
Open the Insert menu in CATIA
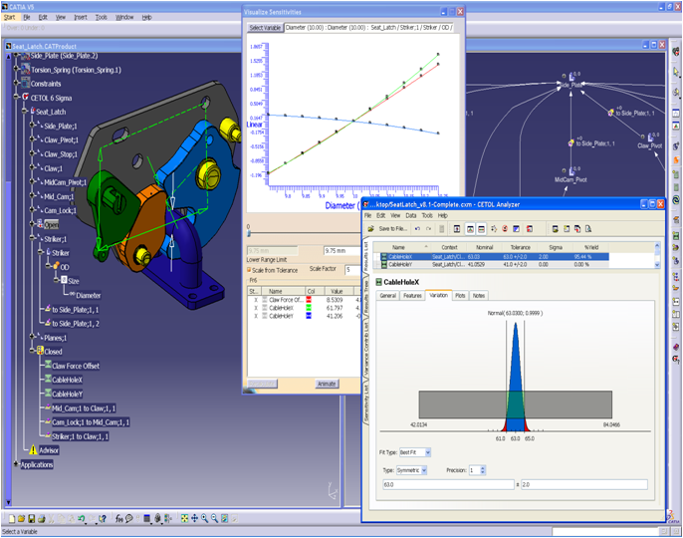pos(80,17)
